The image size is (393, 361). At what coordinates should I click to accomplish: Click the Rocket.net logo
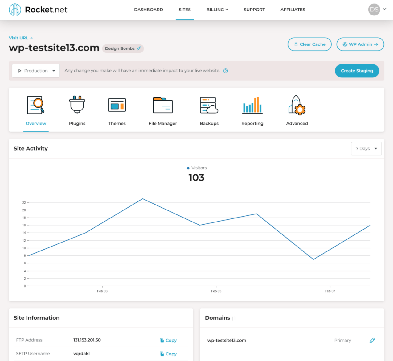tap(38, 10)
